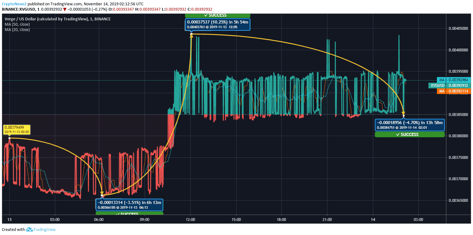Click the first 03:00 time axis label after 13

pyautogui.click(x=55, y=219)
